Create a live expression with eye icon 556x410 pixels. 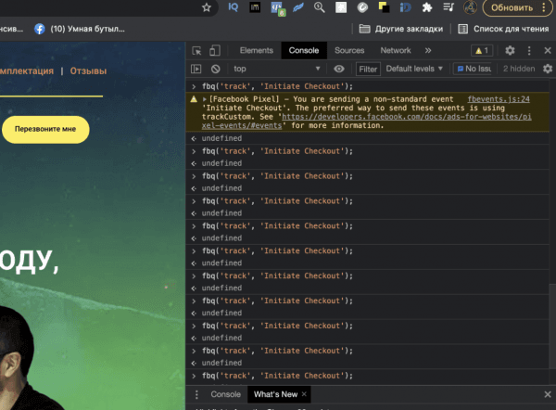[339, 69]
